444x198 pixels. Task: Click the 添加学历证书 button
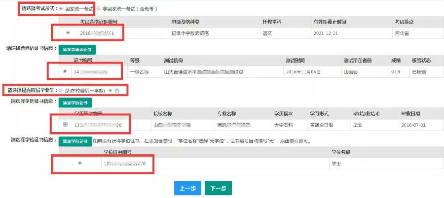pos(75,102)
